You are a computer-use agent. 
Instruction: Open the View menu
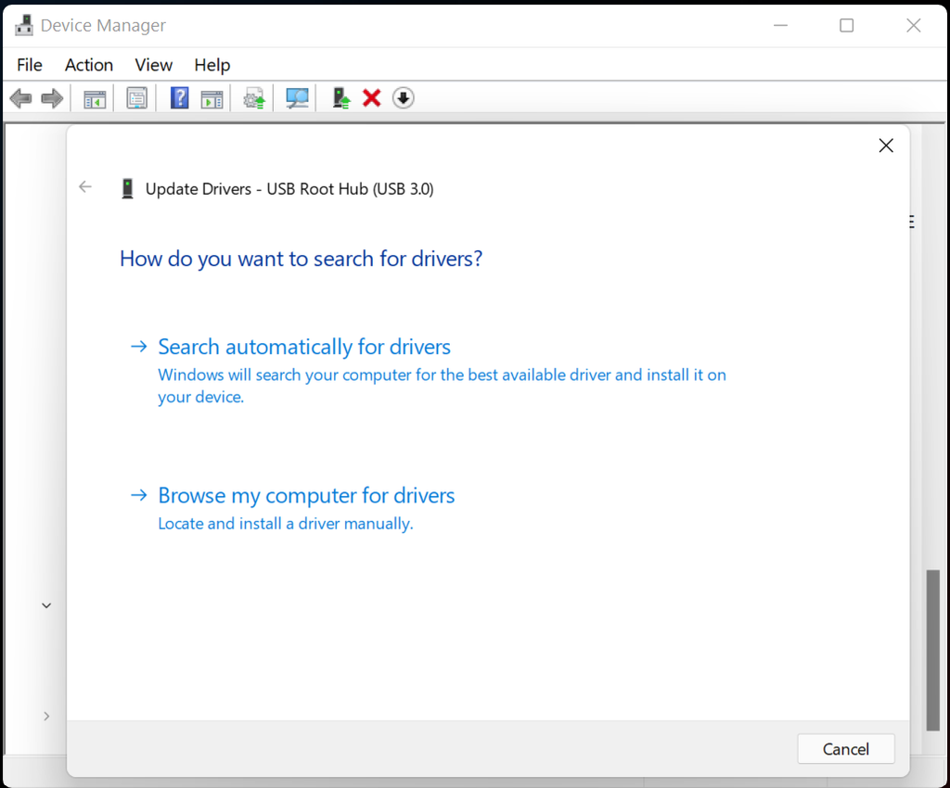(153, 65)
